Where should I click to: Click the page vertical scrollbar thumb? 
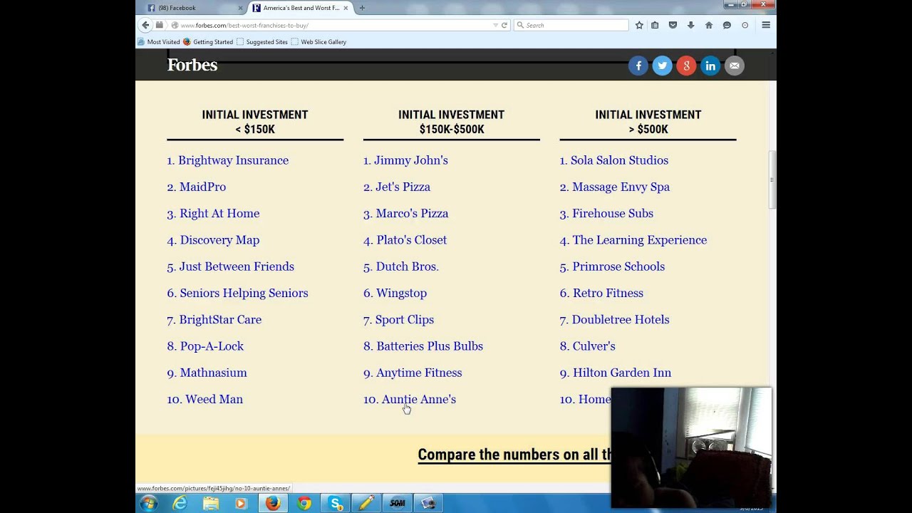pos(772,180)
